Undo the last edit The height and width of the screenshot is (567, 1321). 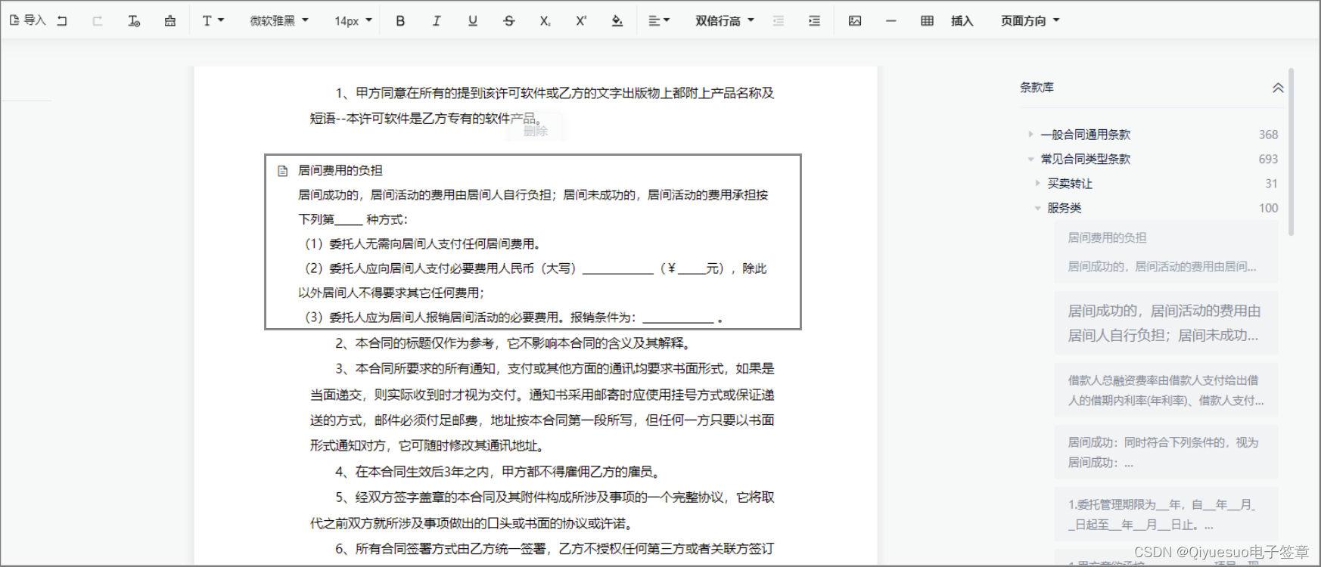(63, 21)
